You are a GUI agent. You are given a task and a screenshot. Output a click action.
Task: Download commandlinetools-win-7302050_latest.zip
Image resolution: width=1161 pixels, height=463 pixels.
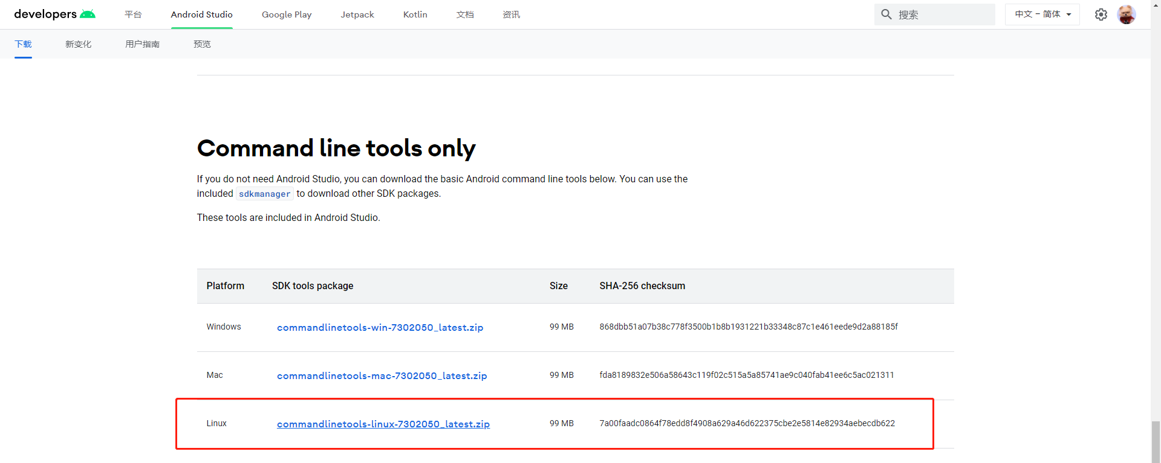pyautogui.click(x=380, y=327)
